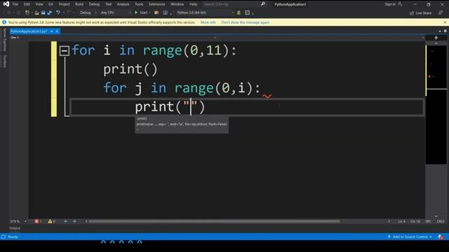Click the horizontal scrollbar thumb below the editor
Screen dimensions: 449x252
click(x=214, y=221)
